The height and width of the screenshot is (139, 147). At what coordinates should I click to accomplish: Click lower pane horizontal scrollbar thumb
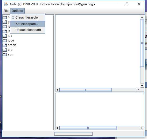pyautogui.click(x=88, y=128)
